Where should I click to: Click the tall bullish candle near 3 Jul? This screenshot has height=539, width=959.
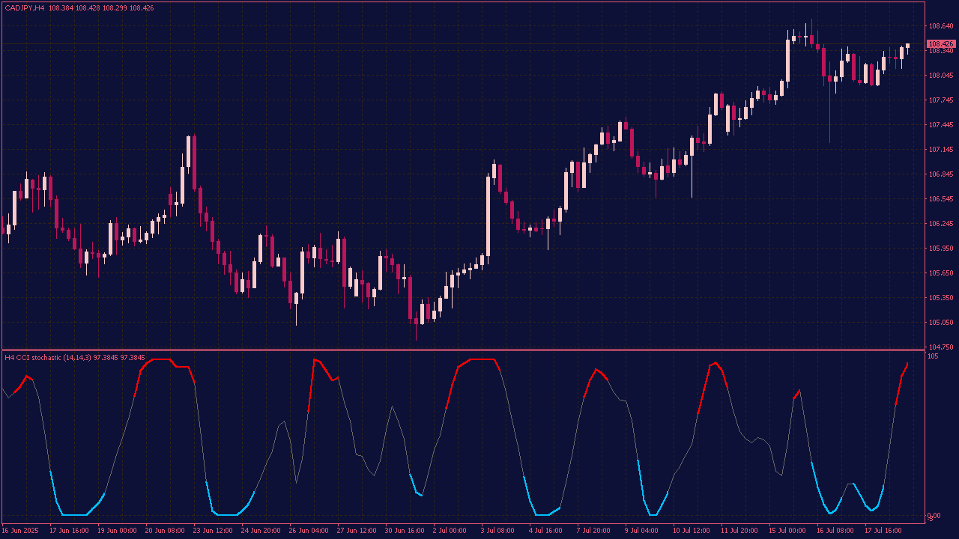tap(488, 217)
